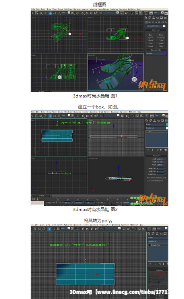Toggle Window/Crossing selection button in 图2 toolbar
This screenshot has width=184, height=299.
(x=45, y=116)
